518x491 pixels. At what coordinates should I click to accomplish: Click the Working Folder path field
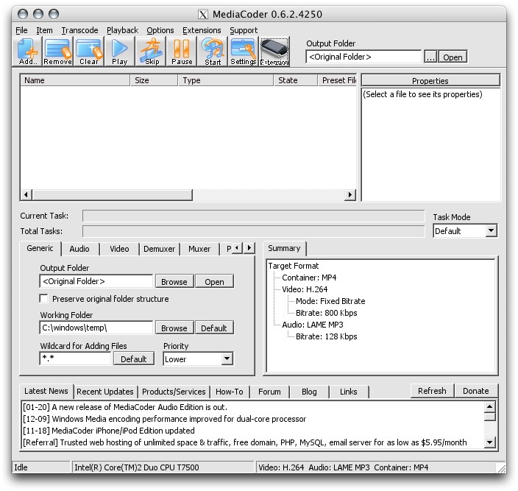pyautogui.click(x=96, y=328)
